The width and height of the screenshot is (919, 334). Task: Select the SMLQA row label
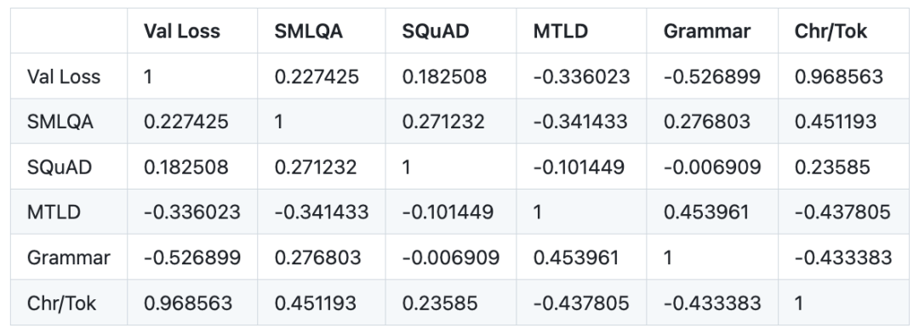click(x=60, y=122)
